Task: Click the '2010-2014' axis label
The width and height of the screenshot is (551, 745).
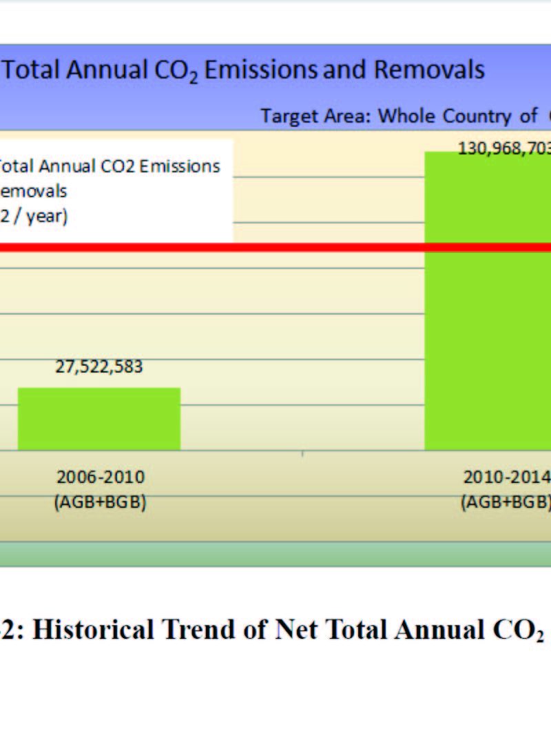Action: click(506, 477)
